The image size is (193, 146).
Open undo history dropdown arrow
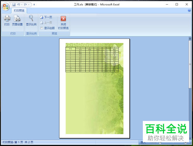tap(22, 5)
